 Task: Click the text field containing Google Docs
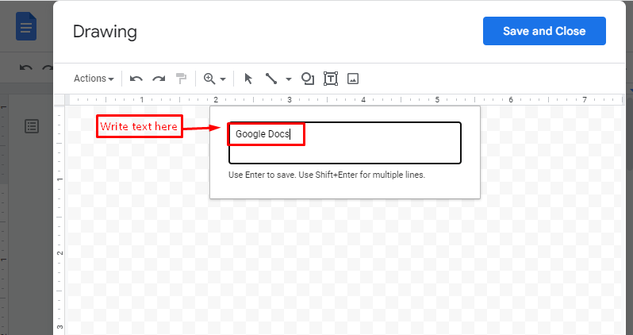pyautogui.click(x=345, y=143)
